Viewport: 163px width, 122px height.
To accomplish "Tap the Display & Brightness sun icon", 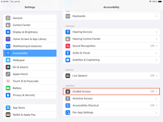I will 8,32.
